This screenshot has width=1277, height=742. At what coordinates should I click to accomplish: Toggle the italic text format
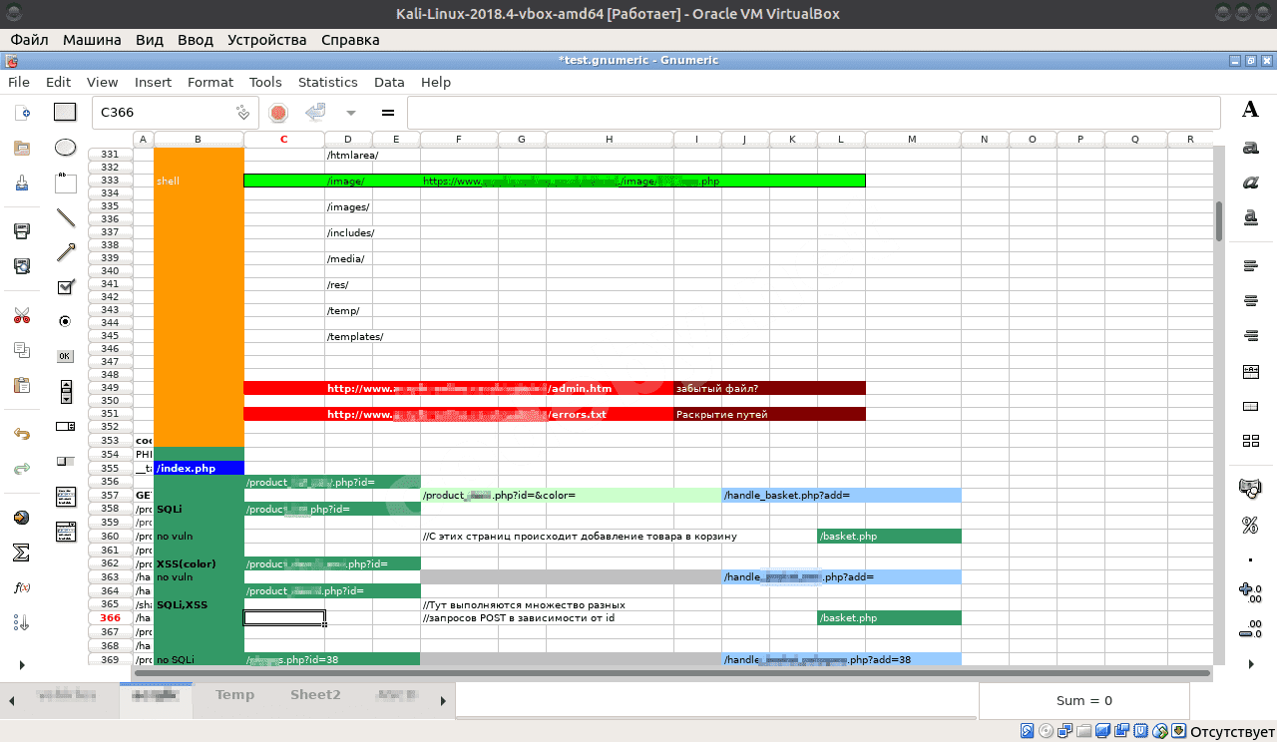[x=1249, y=182]
